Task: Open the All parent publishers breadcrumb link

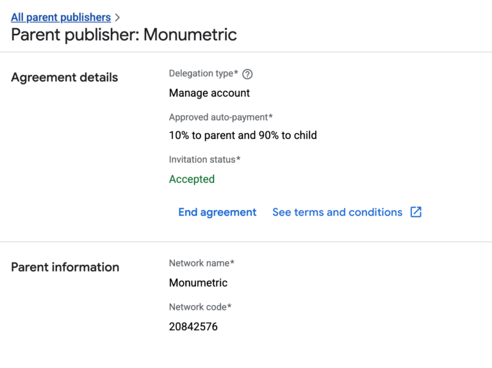Action: (61, 17)
